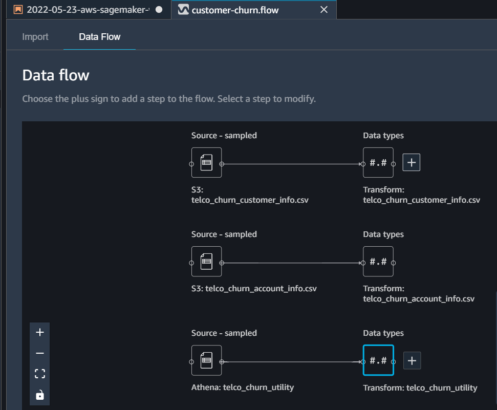Viewport: 497px width, 410px height.
Task: Select the Athena telco_churn_utility source node
Action: click(206, 360)
